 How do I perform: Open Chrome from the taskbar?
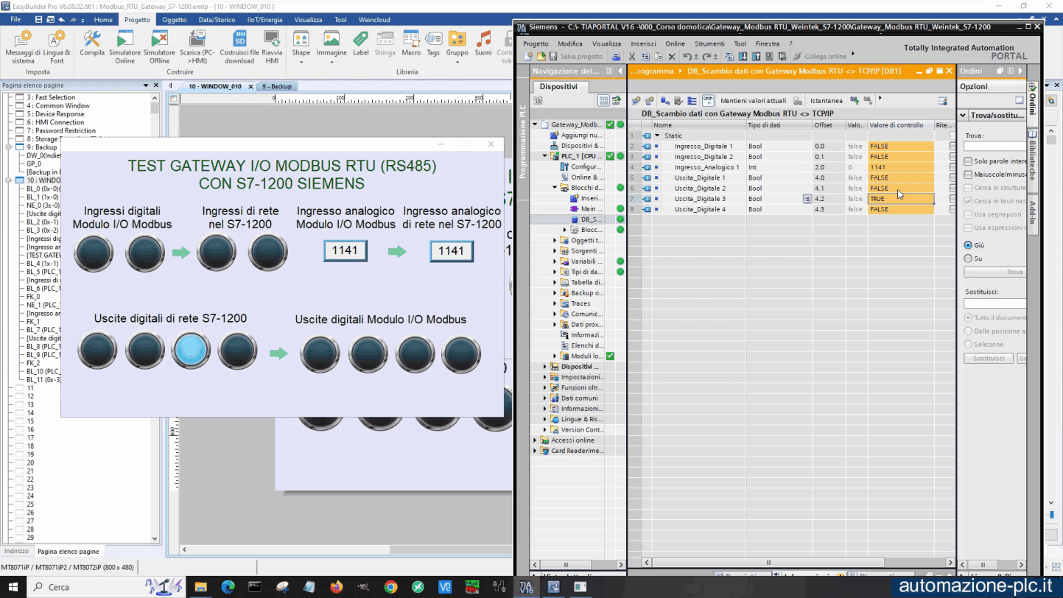(390, 587)
